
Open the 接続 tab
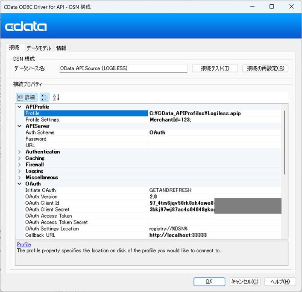pos(14,48)
